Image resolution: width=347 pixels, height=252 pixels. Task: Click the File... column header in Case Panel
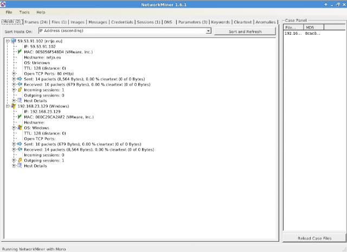[293, 28]
